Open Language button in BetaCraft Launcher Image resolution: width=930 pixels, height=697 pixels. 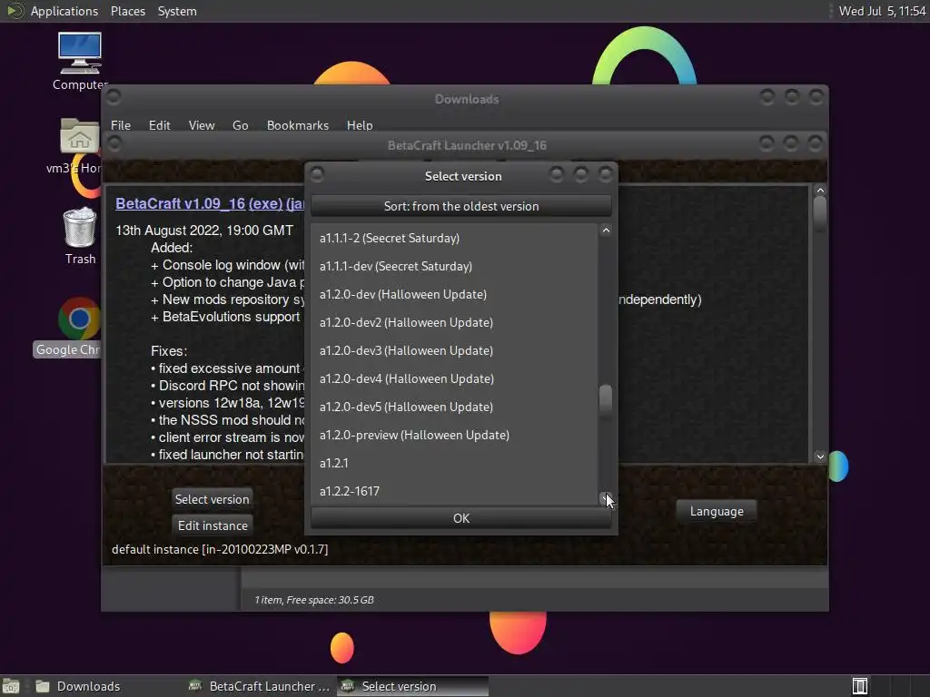point(717,511)
